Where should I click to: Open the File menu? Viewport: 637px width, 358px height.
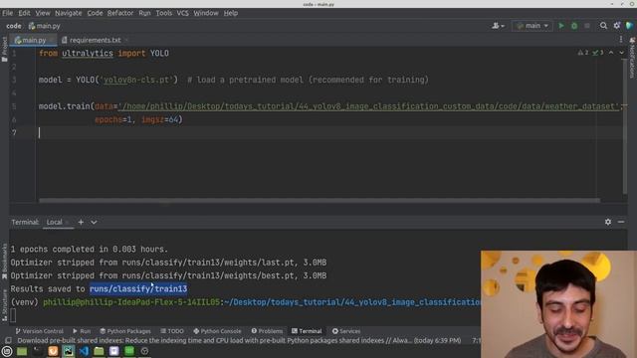click(7, 13)
